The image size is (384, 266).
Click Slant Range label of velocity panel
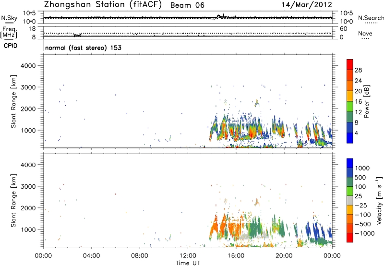pos(13,201)
